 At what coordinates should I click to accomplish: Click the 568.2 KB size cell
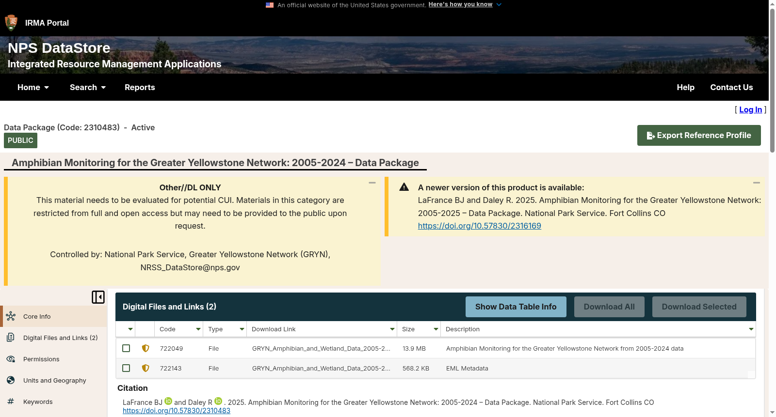pyautogui.click(x=416, y=368)
